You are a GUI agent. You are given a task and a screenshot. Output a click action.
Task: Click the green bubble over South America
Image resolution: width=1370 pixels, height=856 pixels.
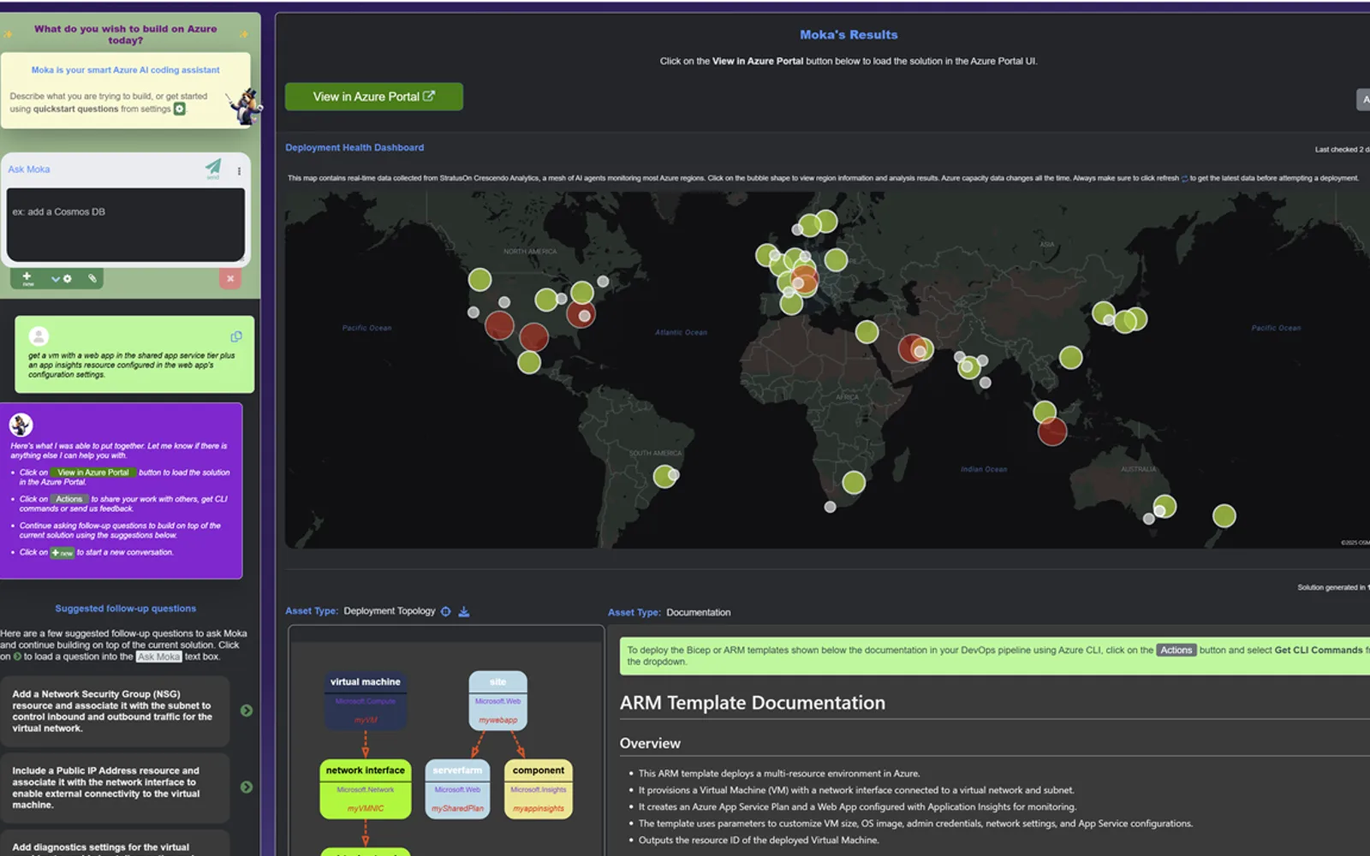(x=664, y=476)
